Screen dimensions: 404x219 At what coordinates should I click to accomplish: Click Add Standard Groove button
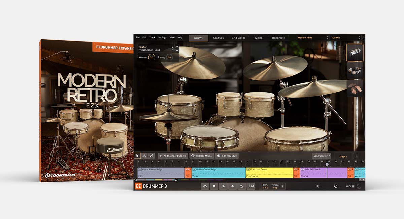(x=173, y=156)
